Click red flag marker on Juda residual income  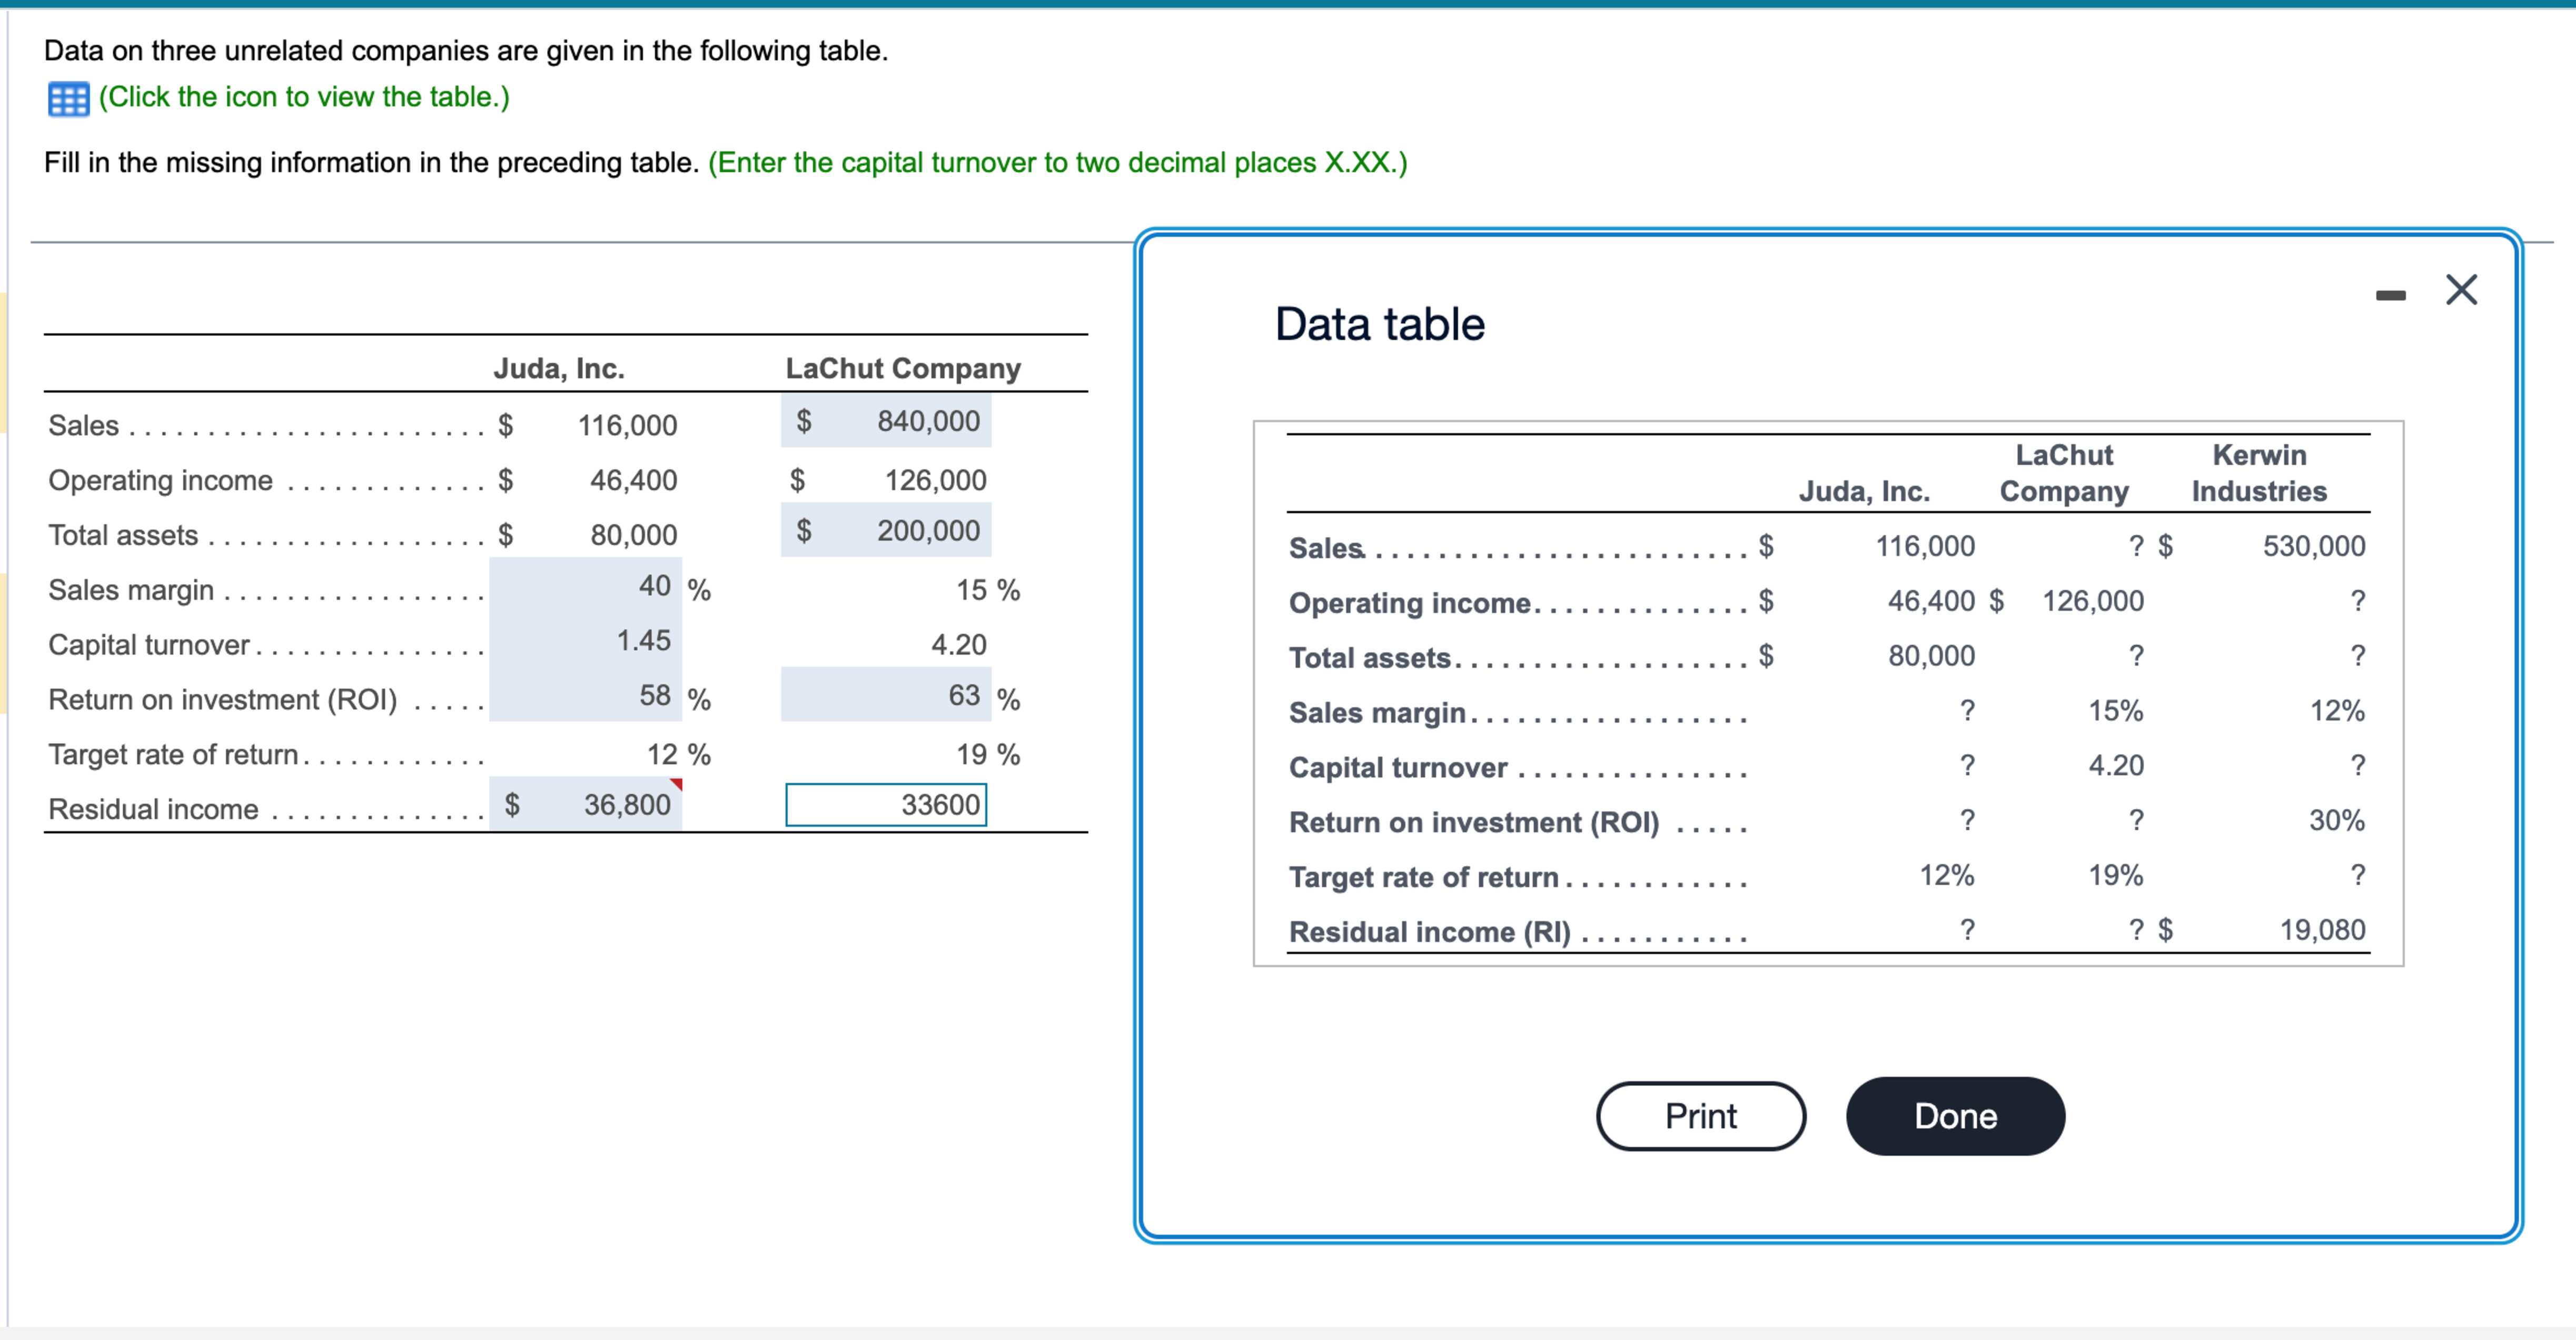(677, 783)
